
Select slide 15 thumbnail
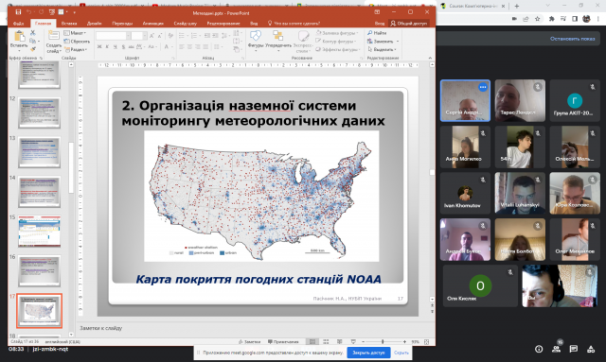[39, 231]
